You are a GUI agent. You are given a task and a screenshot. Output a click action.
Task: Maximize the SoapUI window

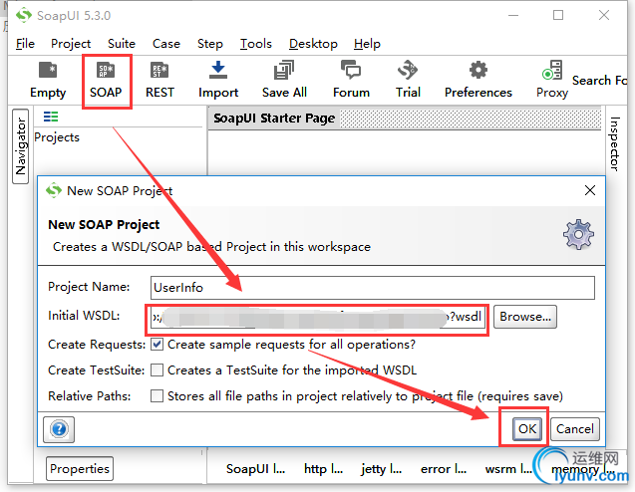[558, 15]
